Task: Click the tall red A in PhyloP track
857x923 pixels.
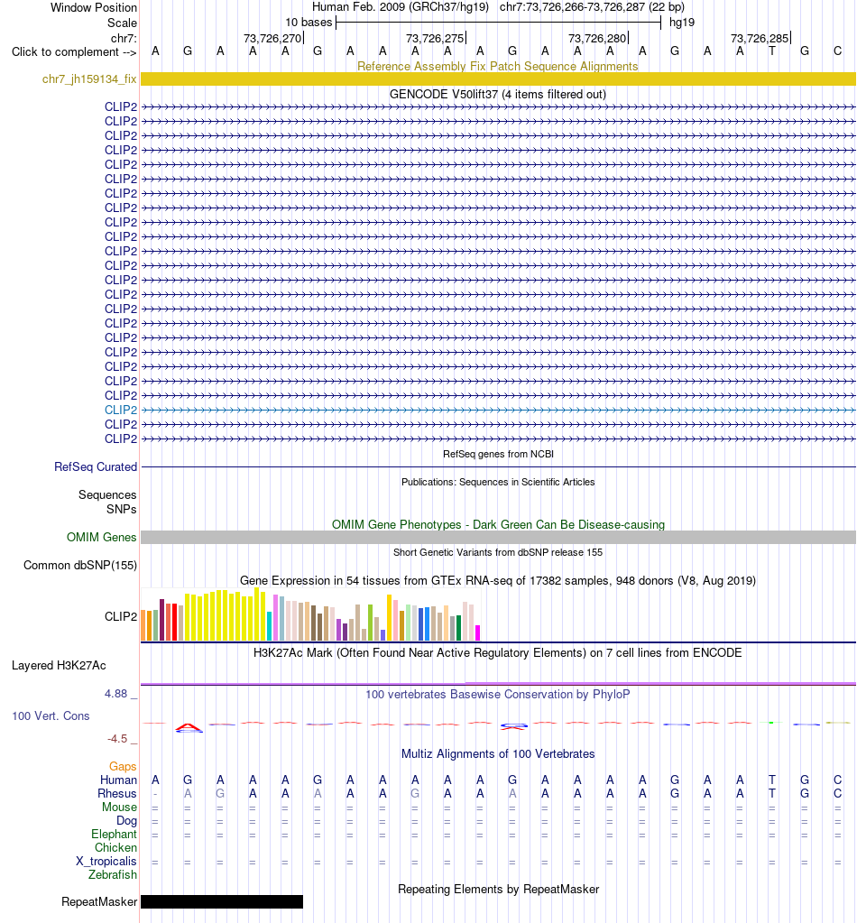Action: 189,727
